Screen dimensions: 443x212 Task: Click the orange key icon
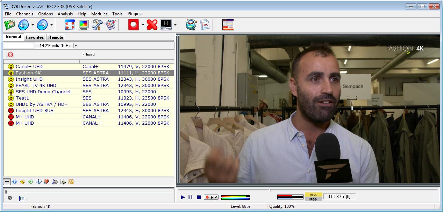coord(71,182)
